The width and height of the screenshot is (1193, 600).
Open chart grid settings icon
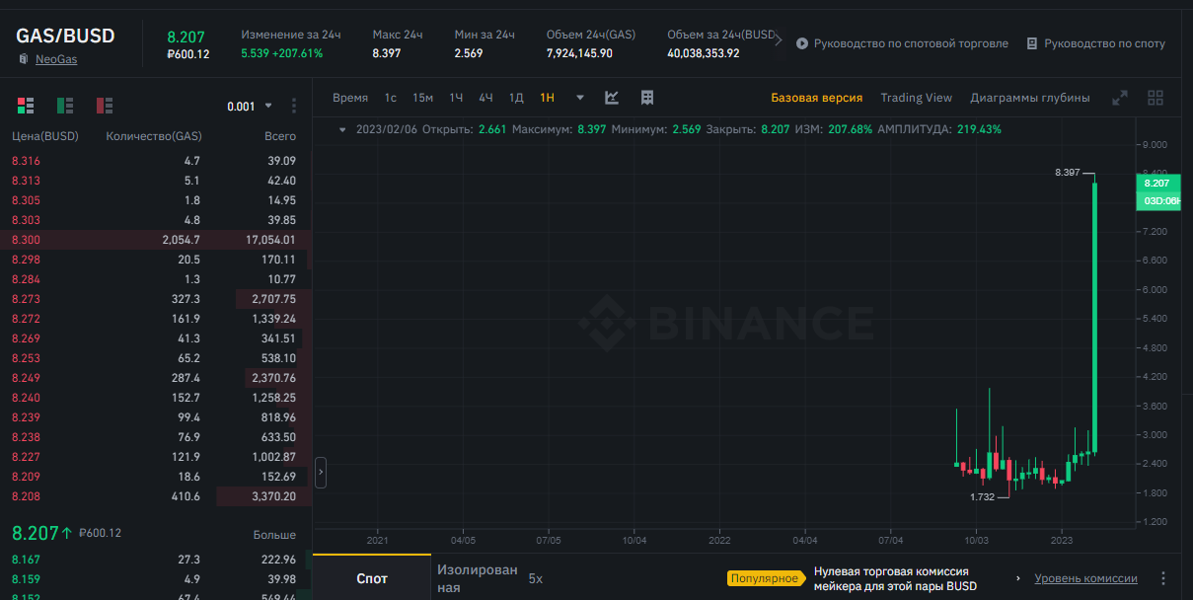coord(647,98)
